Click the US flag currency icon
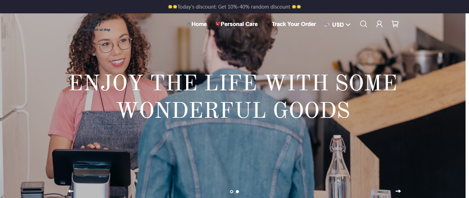 point(327,25)
